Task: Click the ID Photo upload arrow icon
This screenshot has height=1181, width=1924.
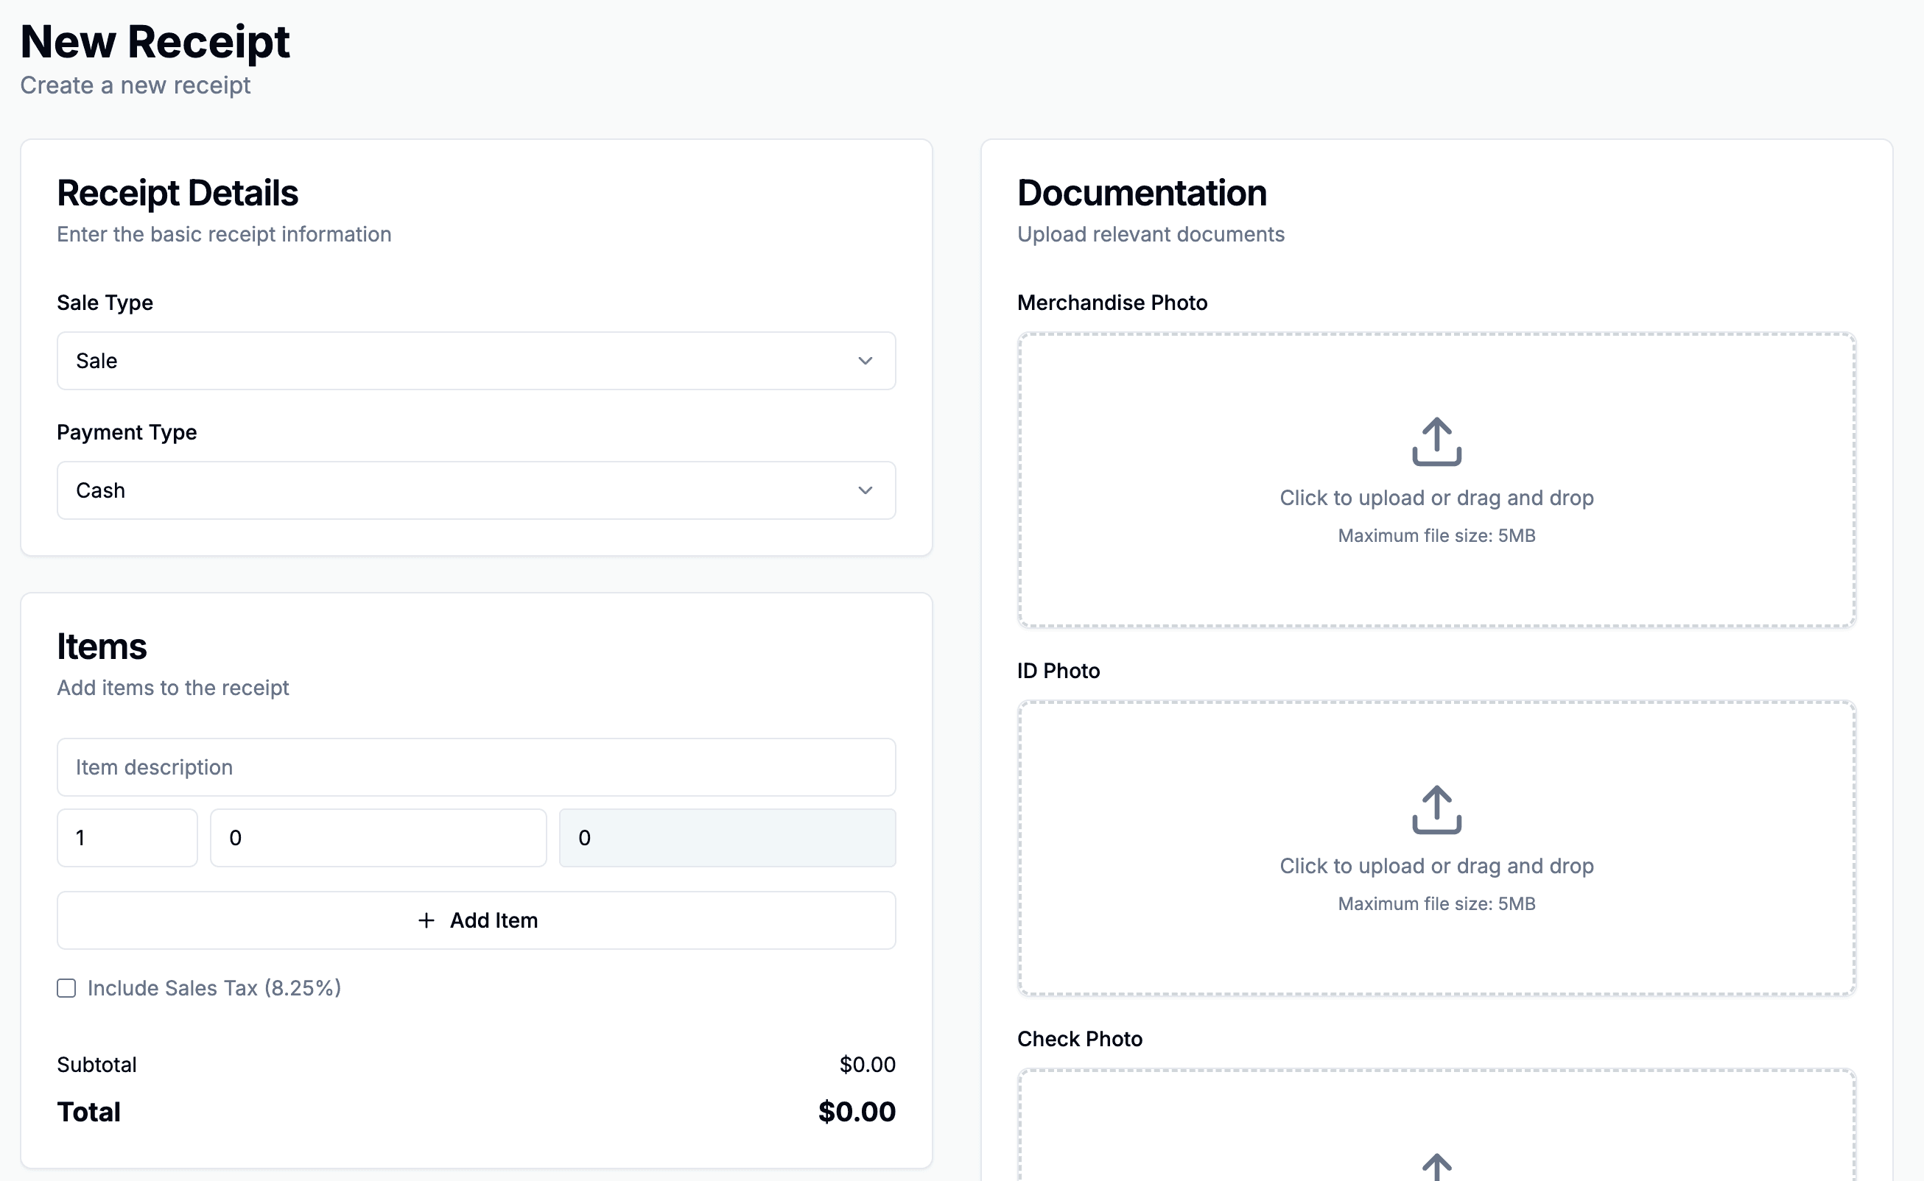Action: tap(1436, 809)
